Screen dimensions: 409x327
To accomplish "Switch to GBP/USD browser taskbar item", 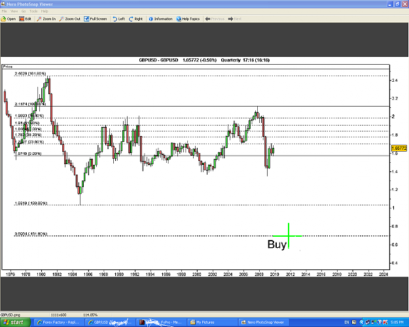I will (x=111, y=322).
